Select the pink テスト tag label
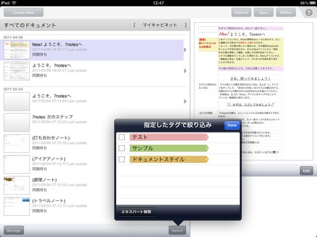Viewport: 317px width, 237px height. pos(169,137)
